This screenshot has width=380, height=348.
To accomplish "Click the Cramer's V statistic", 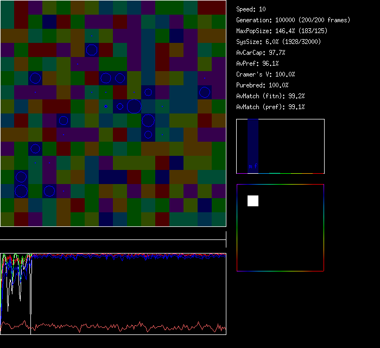I will coord(266,74).
